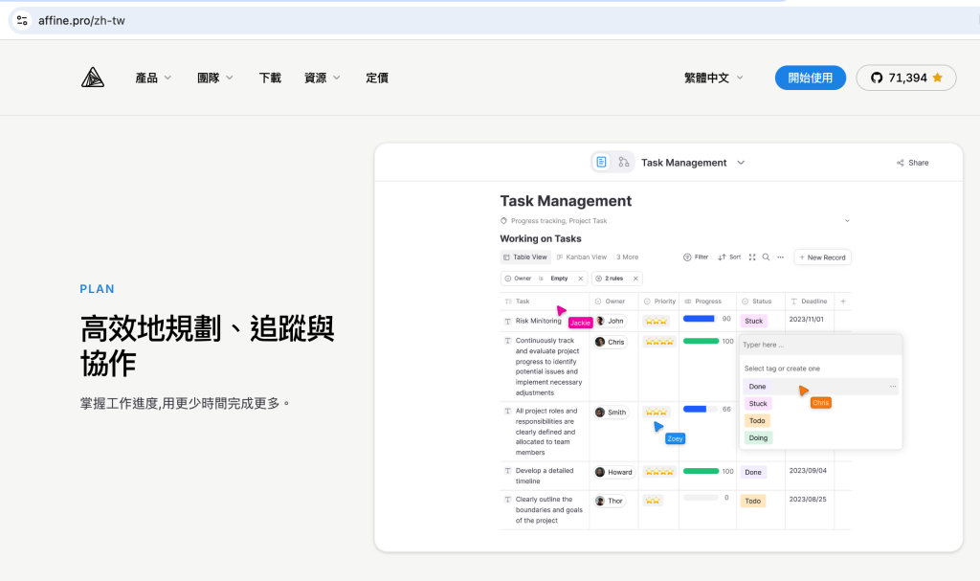Screen dimensions: 980x581
Task: Expand the 產品 menu
Action: point(153,78)
